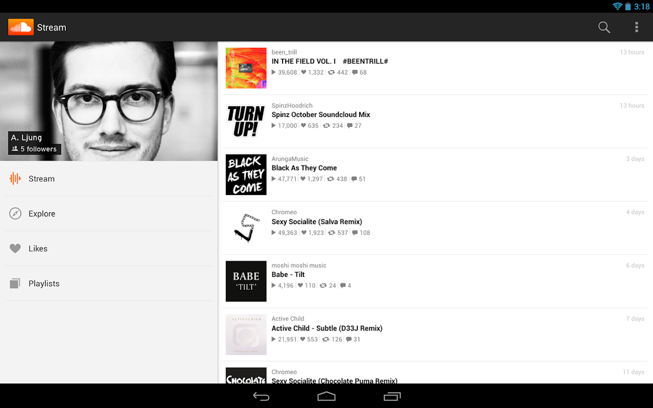Select the Likes heart icon in sidebar
This screenshot has height=408, width=653.
(15, 248)
